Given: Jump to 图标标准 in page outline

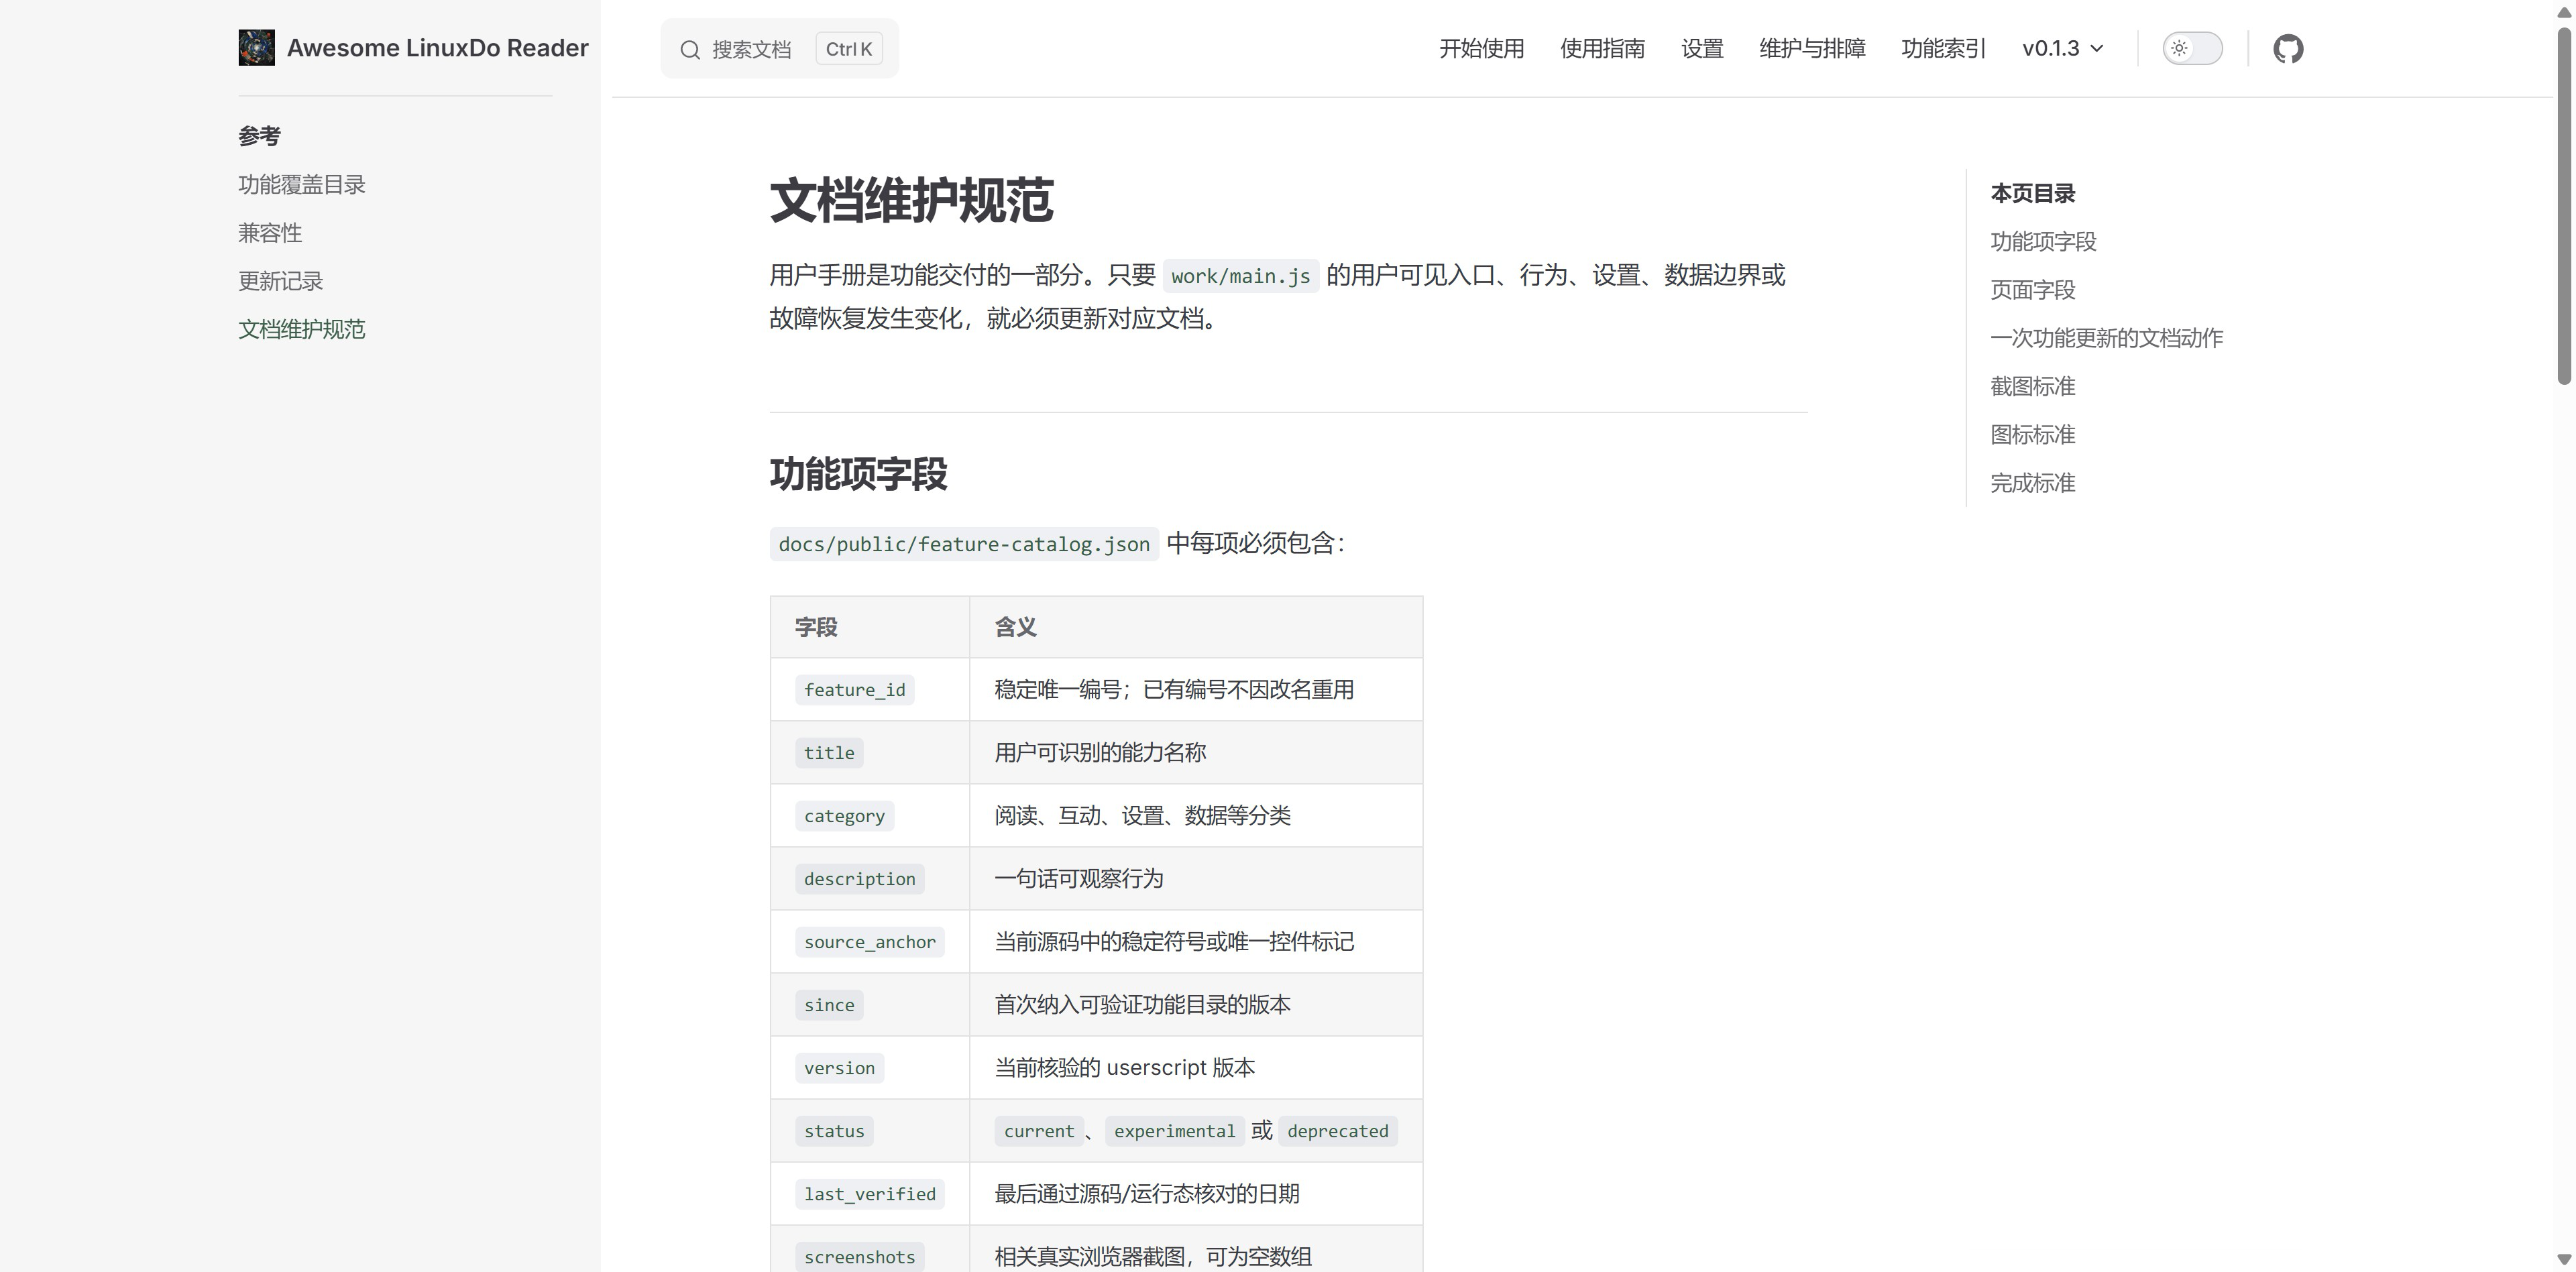Looking at the screenshot, I should (x=2032, y=435).
